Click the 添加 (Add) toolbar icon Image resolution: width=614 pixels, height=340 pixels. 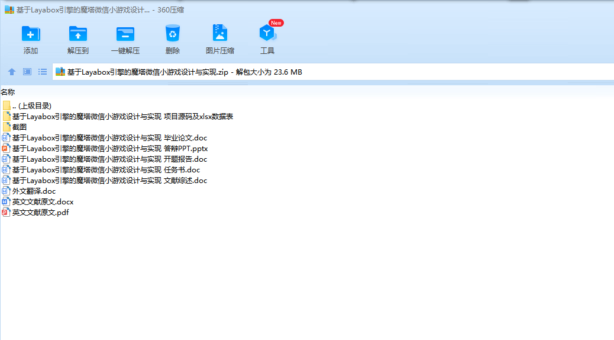[x=31, y=34]
